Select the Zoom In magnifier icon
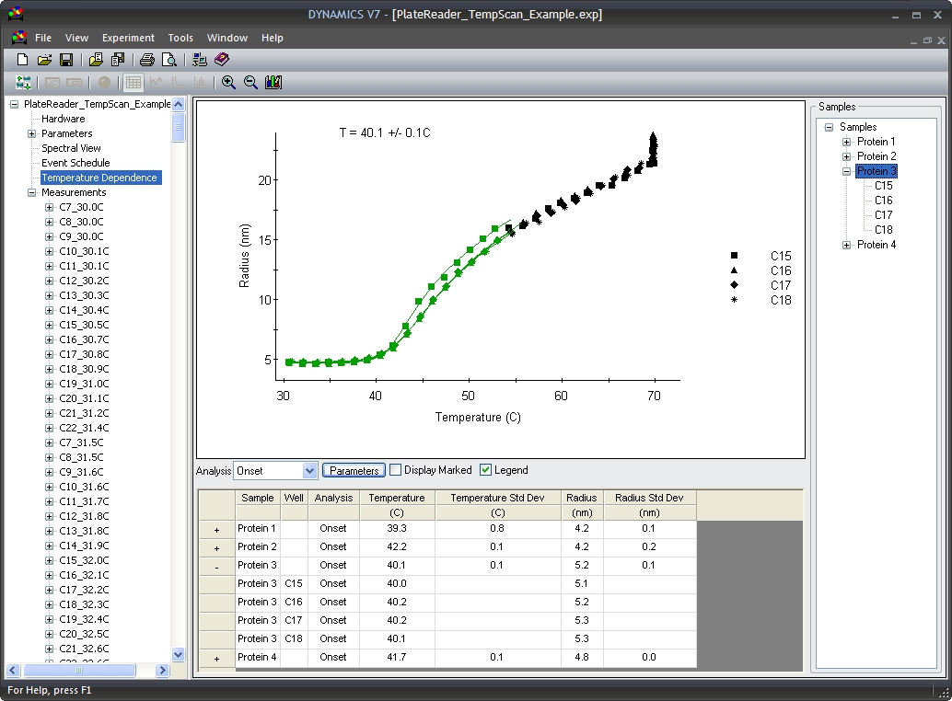The image size is (952, 701). coord(227,83)
